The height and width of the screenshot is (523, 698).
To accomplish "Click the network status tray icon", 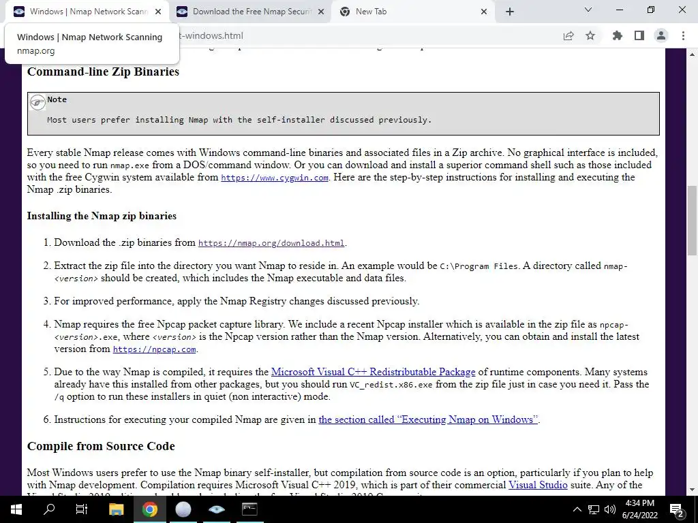I will click(594, 509).
